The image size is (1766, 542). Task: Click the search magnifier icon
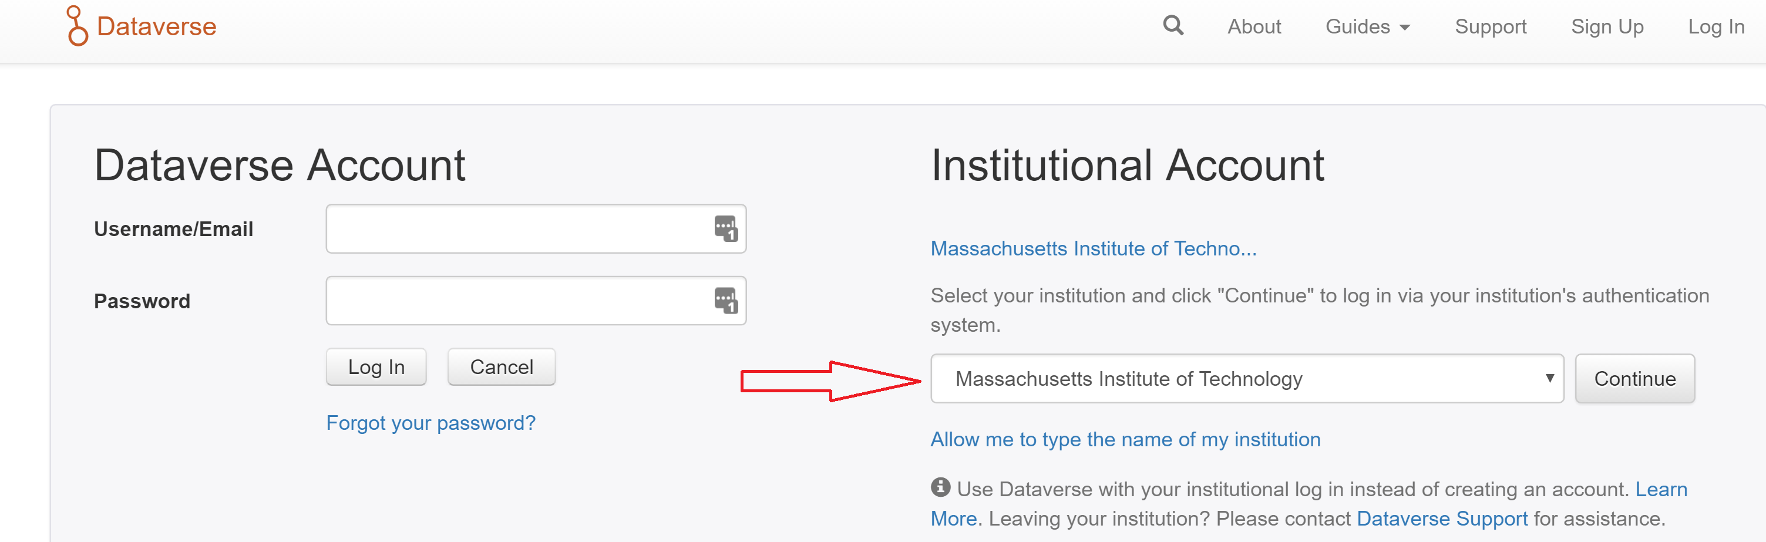pyautogui.click(x=1173, y=26)
